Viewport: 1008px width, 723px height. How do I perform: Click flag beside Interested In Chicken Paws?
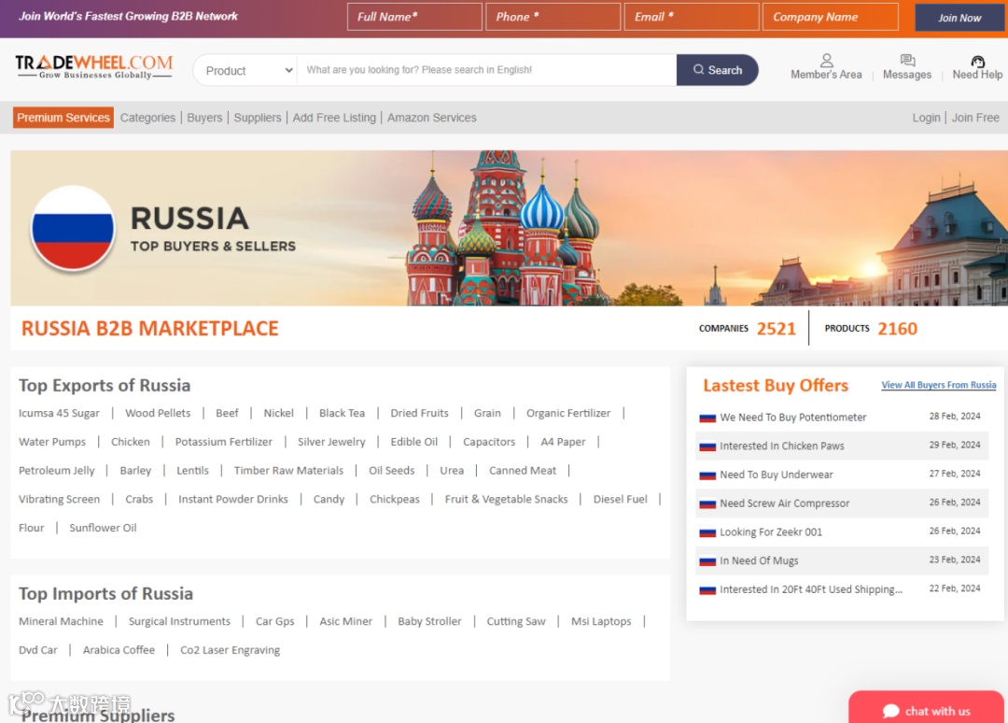point(707,447)
